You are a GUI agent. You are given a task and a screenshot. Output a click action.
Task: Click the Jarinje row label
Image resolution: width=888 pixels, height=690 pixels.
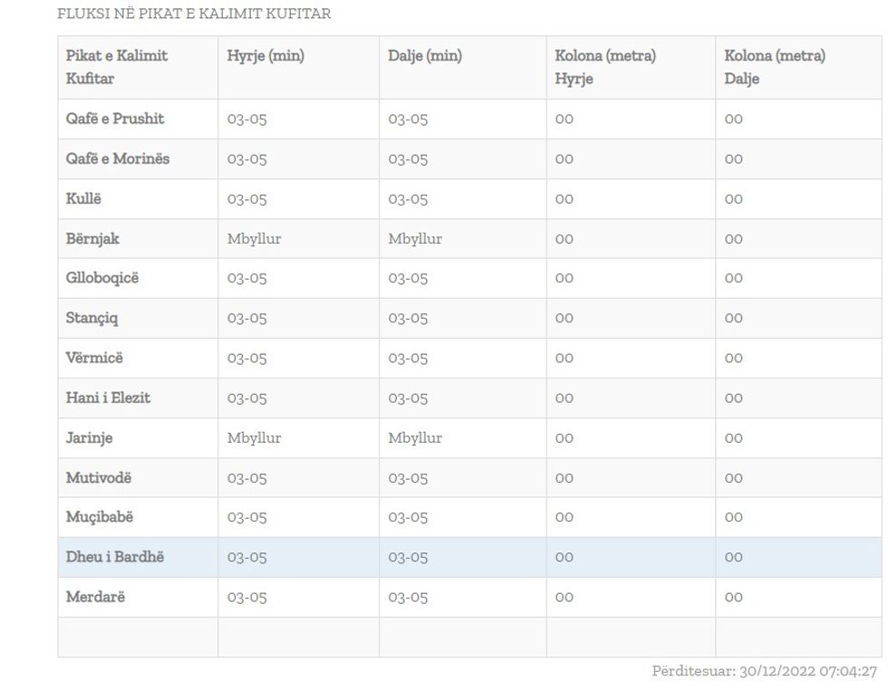click(x=90, y=438)
